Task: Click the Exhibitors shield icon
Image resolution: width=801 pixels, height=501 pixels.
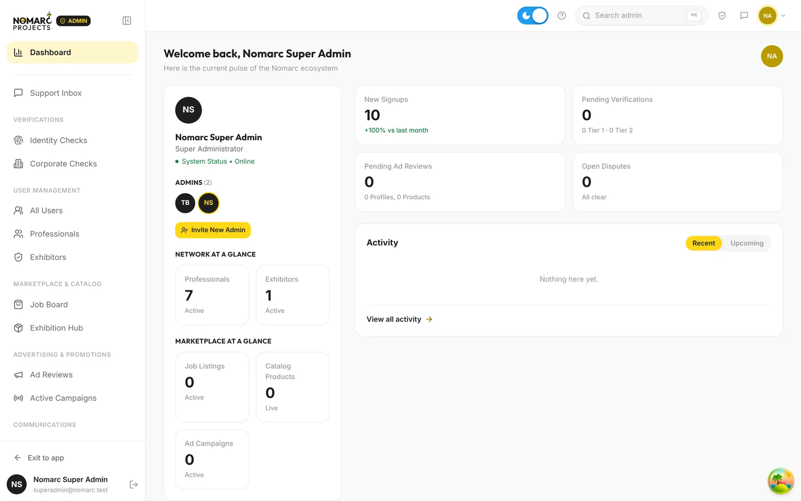Action: pyautogui.click(x=19, y=257)
